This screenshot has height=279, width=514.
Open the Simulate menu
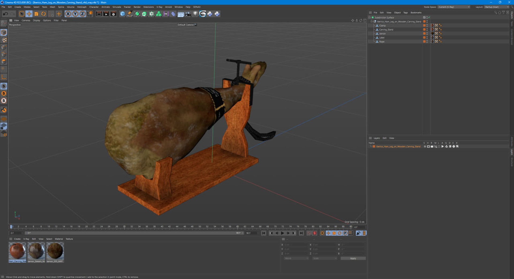117,7
